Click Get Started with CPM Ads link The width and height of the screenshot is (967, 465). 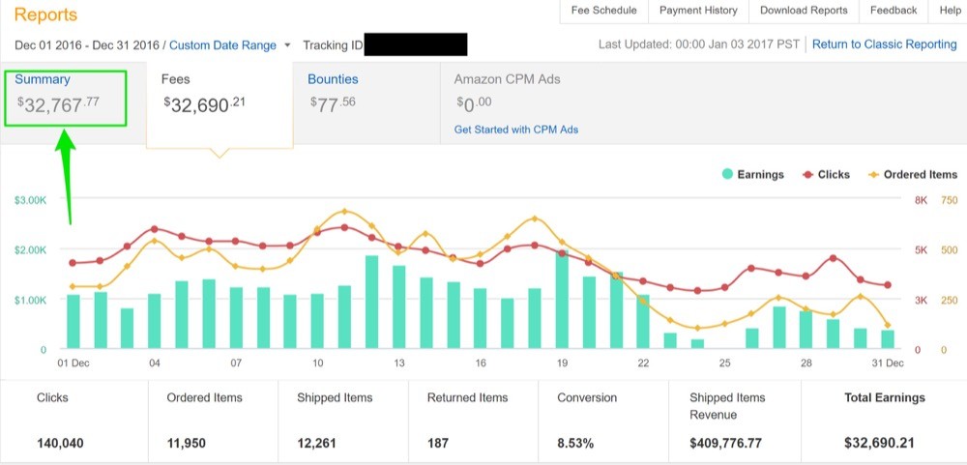pos(516,130)
